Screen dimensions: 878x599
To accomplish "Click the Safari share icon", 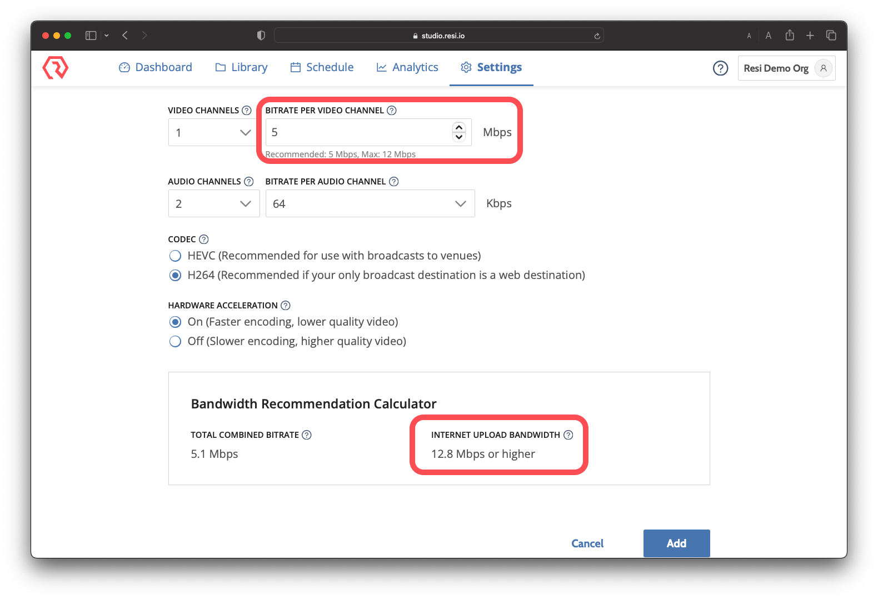I will 790,36.
